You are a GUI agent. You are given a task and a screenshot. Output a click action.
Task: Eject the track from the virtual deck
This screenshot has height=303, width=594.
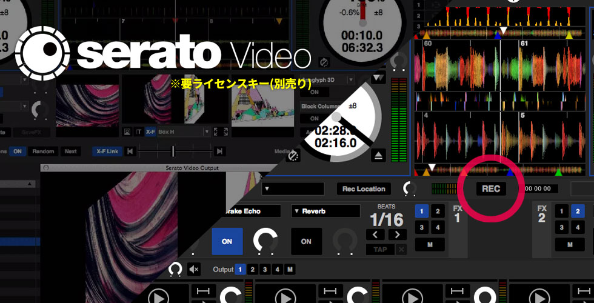click(x=378, y=155)
